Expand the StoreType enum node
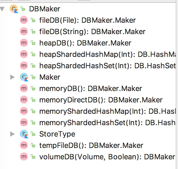This screenshot has height=169, width=178. tap(13, 134)
